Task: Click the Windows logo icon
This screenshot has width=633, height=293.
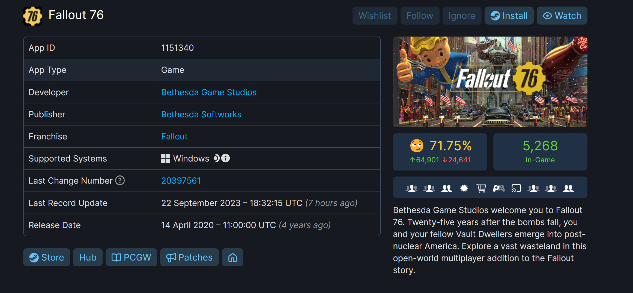Action: click(166, 159)
